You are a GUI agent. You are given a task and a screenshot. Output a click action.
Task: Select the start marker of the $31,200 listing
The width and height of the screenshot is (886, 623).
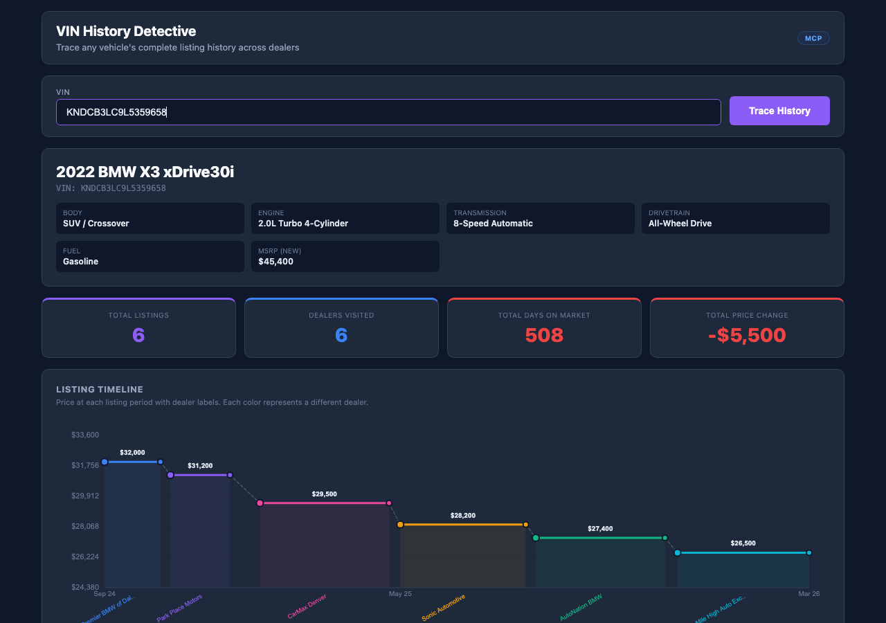[170, 475]
